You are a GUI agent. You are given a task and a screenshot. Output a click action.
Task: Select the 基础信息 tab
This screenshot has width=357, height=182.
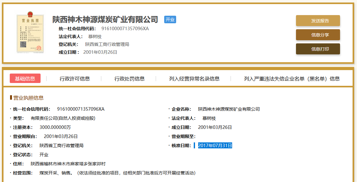coord(25,79)
